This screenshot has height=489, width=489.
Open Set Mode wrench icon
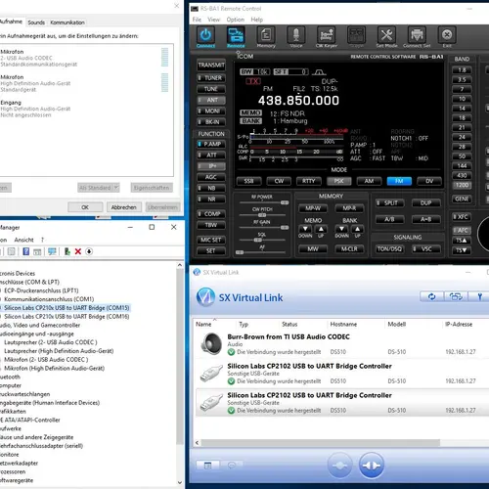[386, 35]
